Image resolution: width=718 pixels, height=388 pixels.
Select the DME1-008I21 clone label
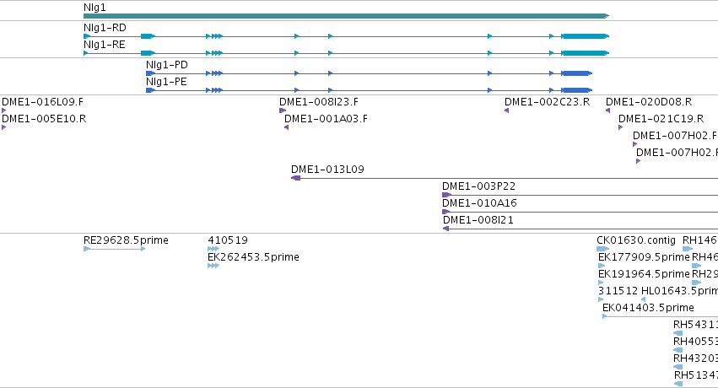pos(478,220)
